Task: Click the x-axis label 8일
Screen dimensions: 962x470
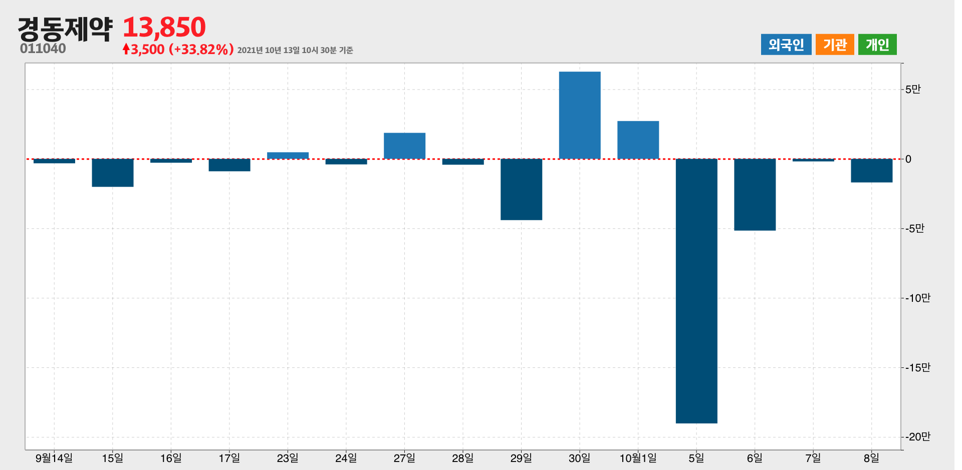Action: click(871, 458)
